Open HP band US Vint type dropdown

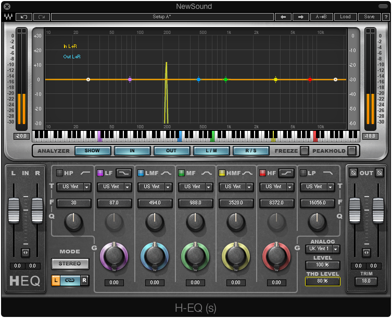74,187
